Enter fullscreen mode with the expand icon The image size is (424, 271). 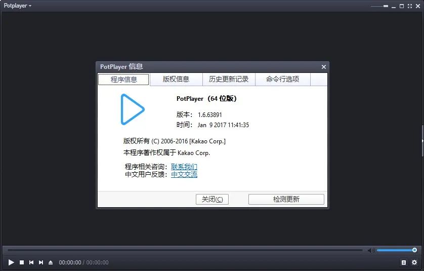[410, 6]
